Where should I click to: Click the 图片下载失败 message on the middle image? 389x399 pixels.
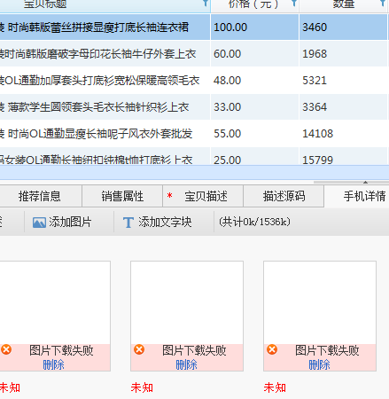[x=194, y=350]
